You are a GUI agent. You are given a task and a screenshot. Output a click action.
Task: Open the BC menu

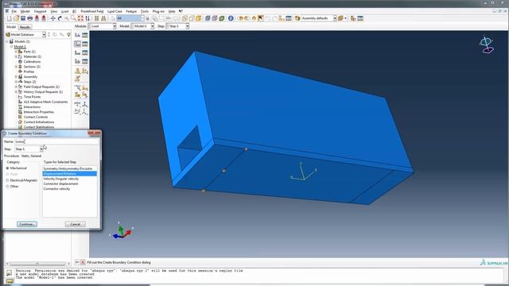(74, 11)
